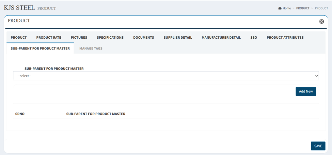Select the DOCUMENTS tab
The image size is (332, 155).
click(144, 38)
